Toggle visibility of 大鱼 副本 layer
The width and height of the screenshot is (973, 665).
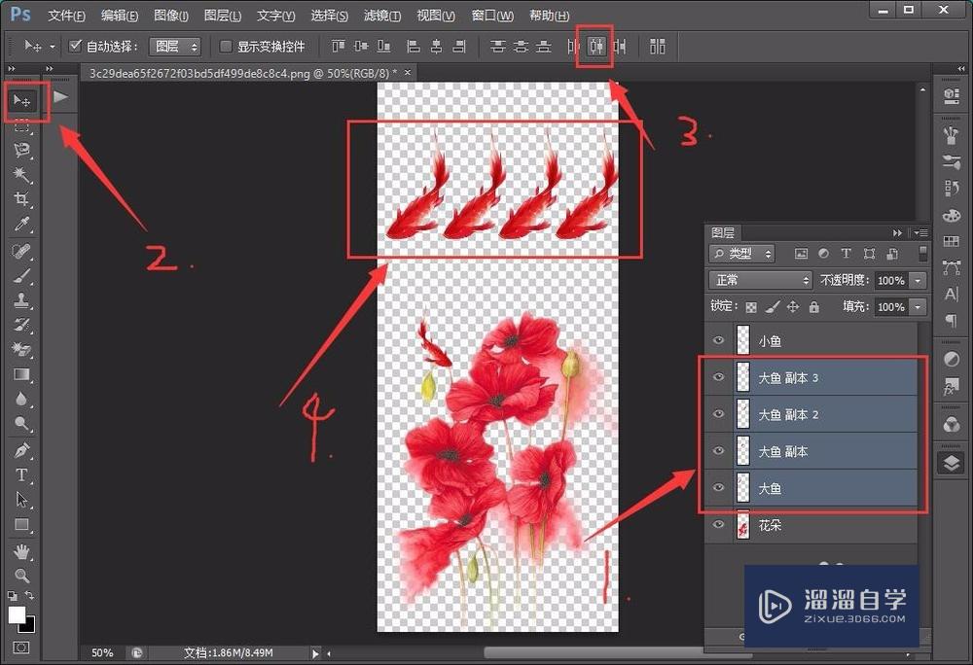coord(719,450)
